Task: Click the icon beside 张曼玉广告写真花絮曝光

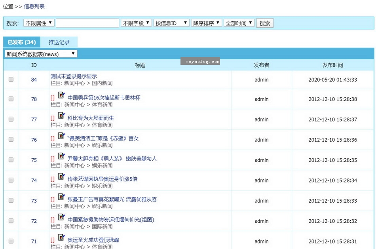Action: pyautogui.click(x=61, y=197)
